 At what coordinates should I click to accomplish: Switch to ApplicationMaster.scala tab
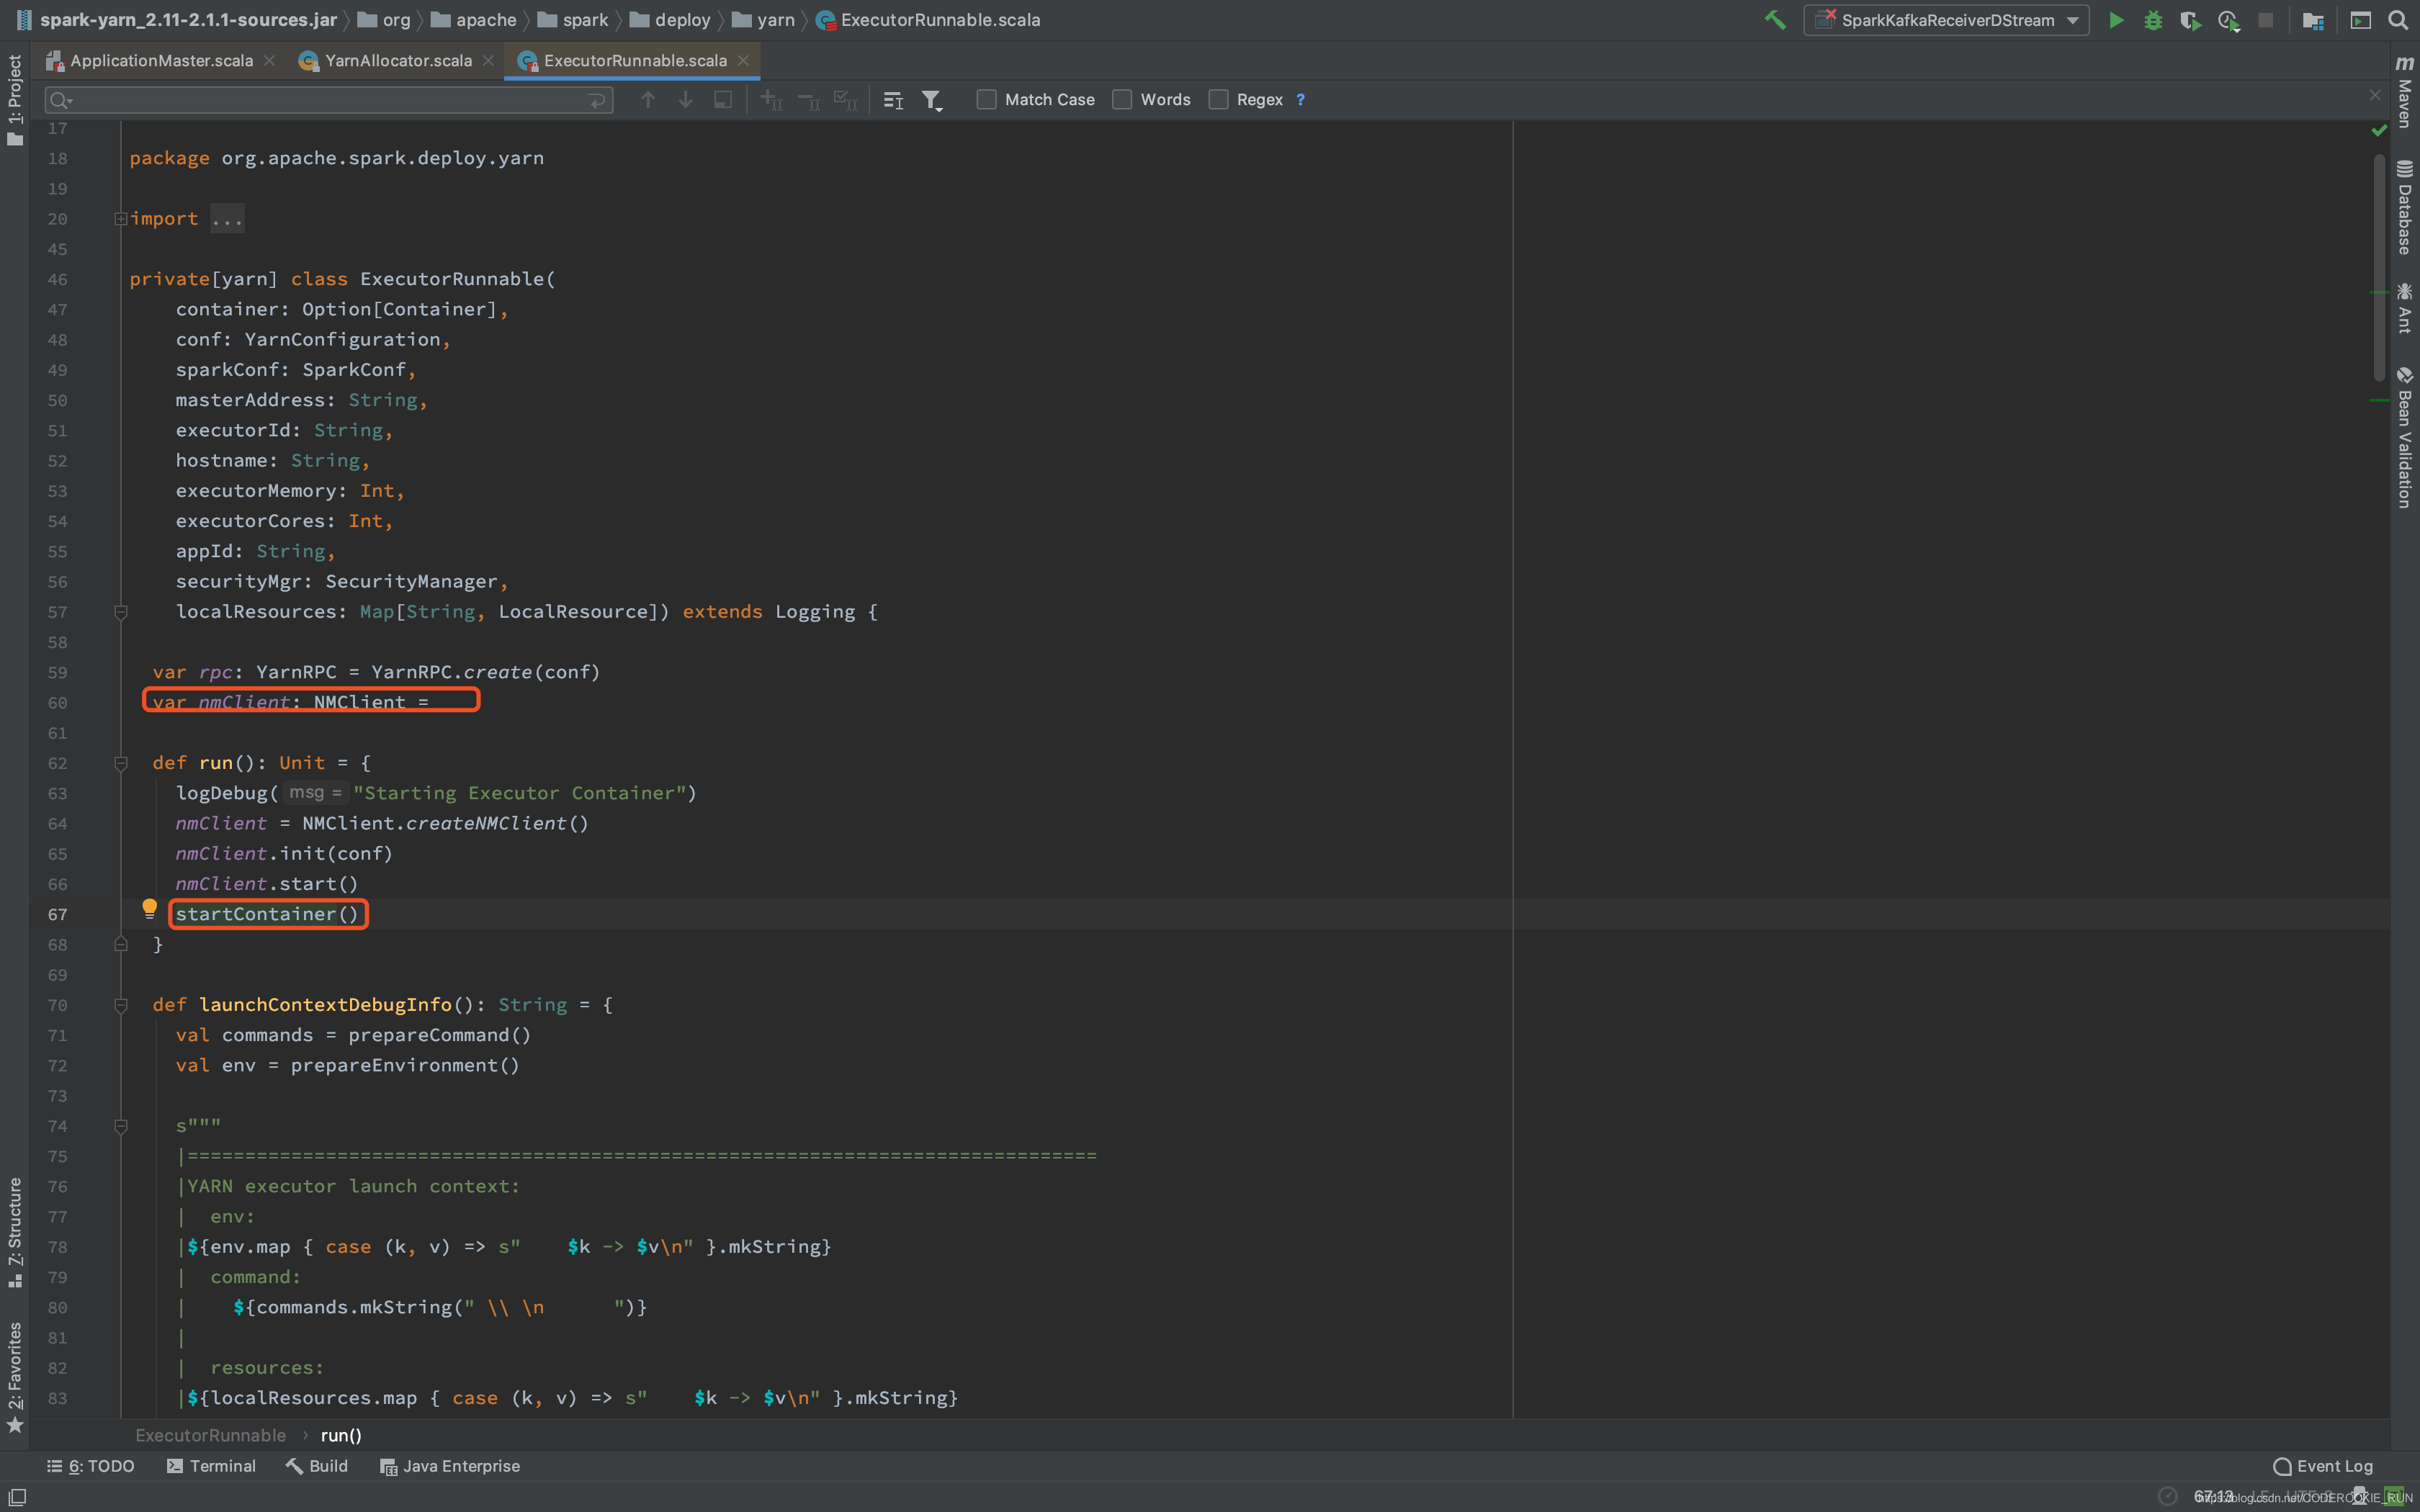coord(157,59)
